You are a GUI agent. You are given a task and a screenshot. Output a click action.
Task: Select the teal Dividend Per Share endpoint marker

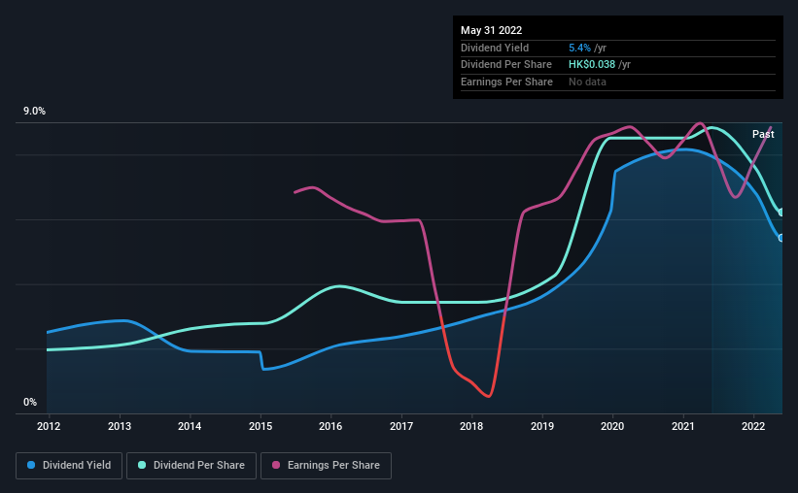click(781, 213)
